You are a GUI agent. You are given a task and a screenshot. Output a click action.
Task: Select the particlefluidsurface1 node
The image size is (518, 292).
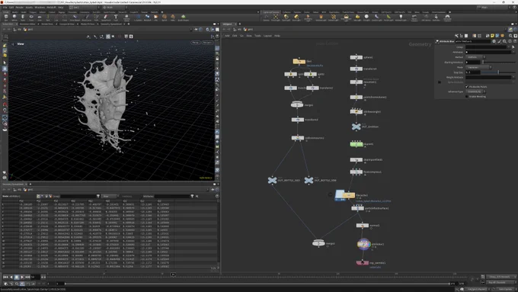point(357,208)
